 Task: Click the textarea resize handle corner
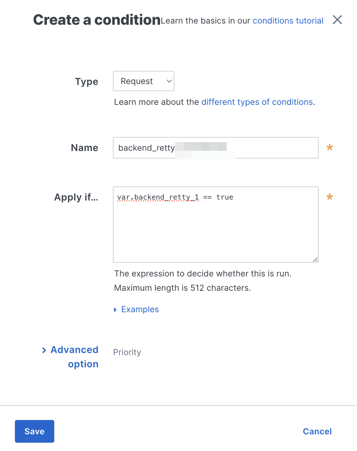coord(315,259)
